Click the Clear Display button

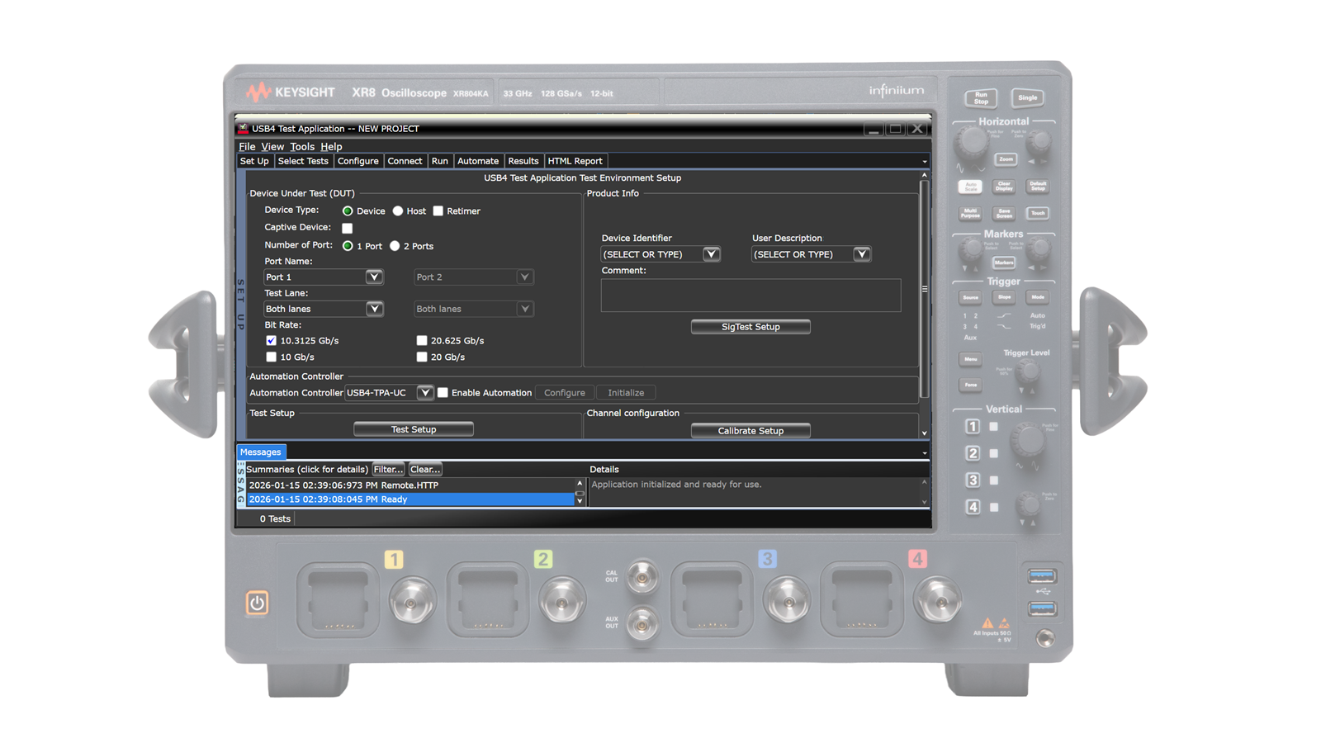click(x=1004, y=187)
